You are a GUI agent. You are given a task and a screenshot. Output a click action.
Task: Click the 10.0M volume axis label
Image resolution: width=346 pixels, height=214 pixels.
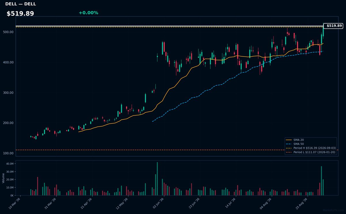coord(10,187)
